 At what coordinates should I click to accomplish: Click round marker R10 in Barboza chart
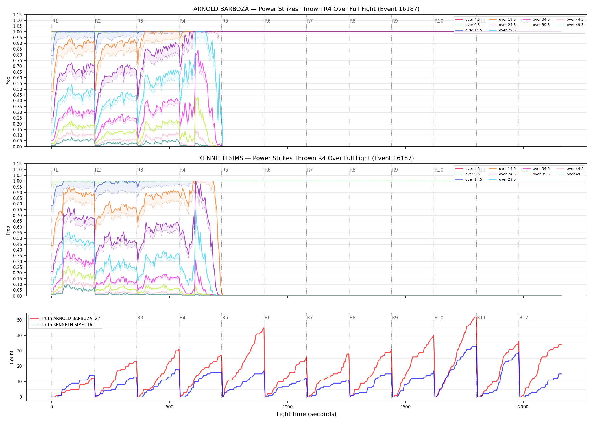pos(439,21)
